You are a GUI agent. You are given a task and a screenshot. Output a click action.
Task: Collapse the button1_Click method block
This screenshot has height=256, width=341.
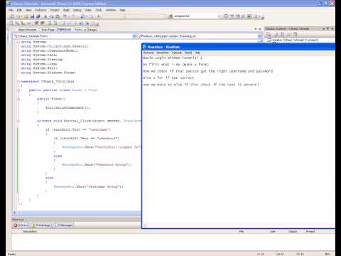tap(18, 121)
